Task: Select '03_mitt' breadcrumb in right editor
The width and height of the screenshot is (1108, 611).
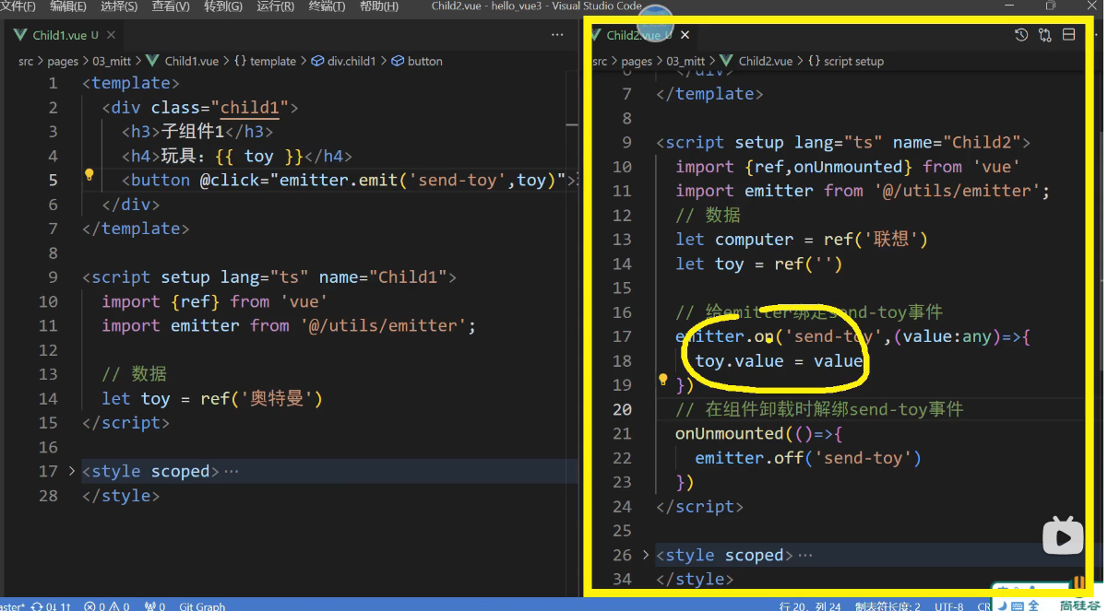Action: pos(685,61)
